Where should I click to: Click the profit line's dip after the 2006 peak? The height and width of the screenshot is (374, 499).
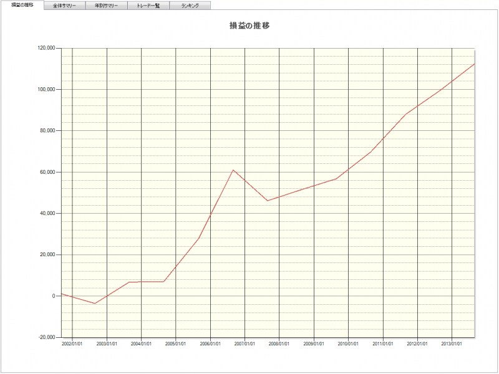(x=268, y=201)
